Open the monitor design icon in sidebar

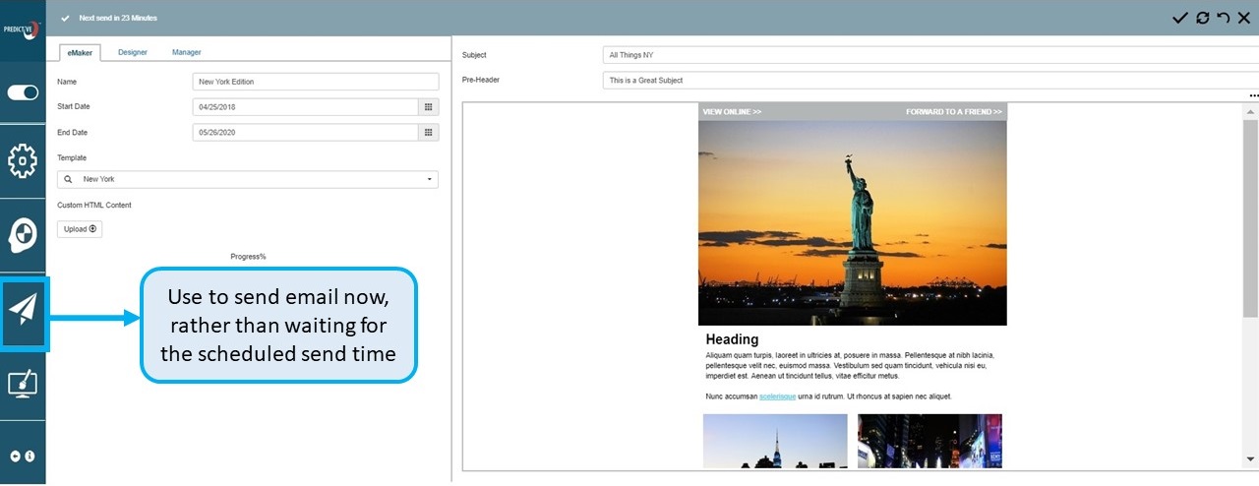tap(23, 383)
